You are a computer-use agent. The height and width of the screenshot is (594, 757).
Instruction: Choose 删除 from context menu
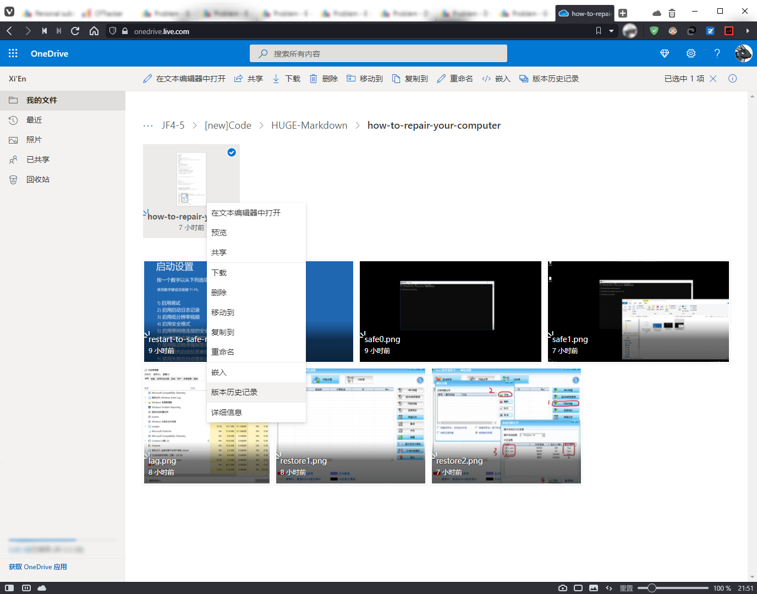[x=256, y=293]
